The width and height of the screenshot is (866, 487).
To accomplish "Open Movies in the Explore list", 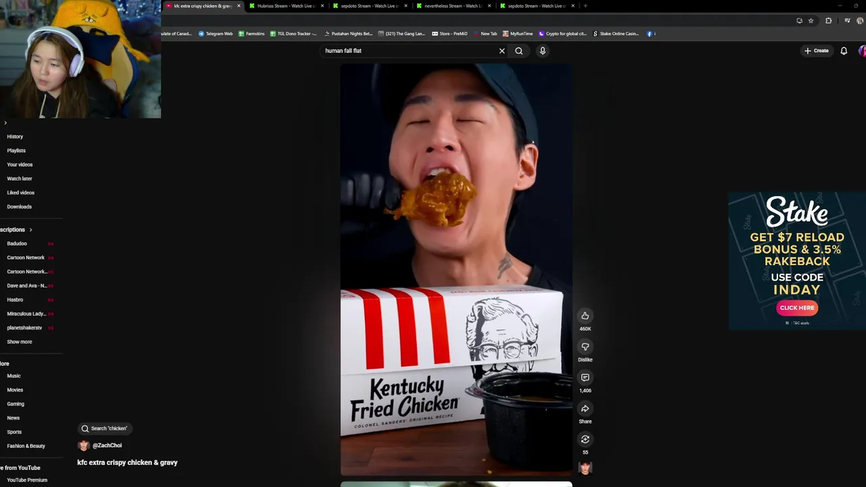I will [x=15, y=390].
